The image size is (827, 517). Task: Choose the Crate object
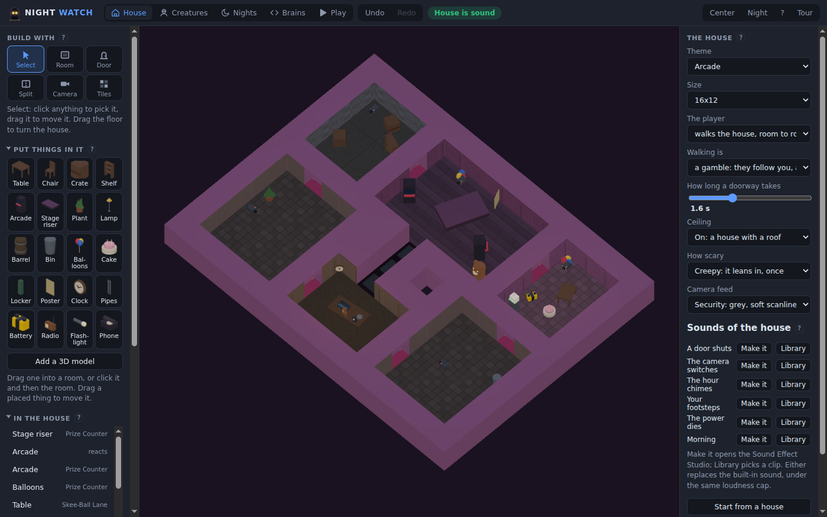pyautogui.click(x=80, y=174)
